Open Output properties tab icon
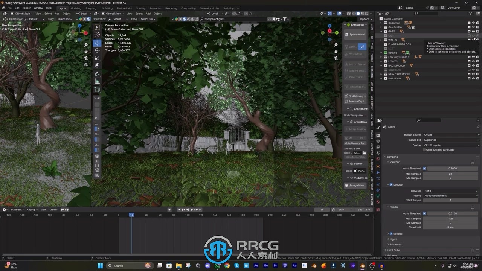The image size is (482, 271). point(378,141)
